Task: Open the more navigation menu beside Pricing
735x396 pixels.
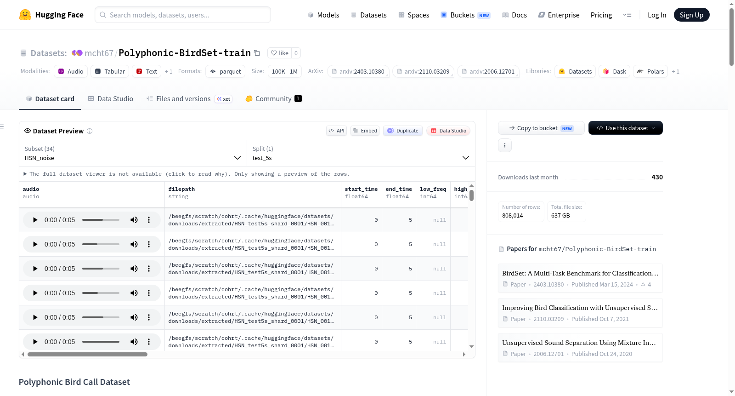Action: [x=627, y=15]
